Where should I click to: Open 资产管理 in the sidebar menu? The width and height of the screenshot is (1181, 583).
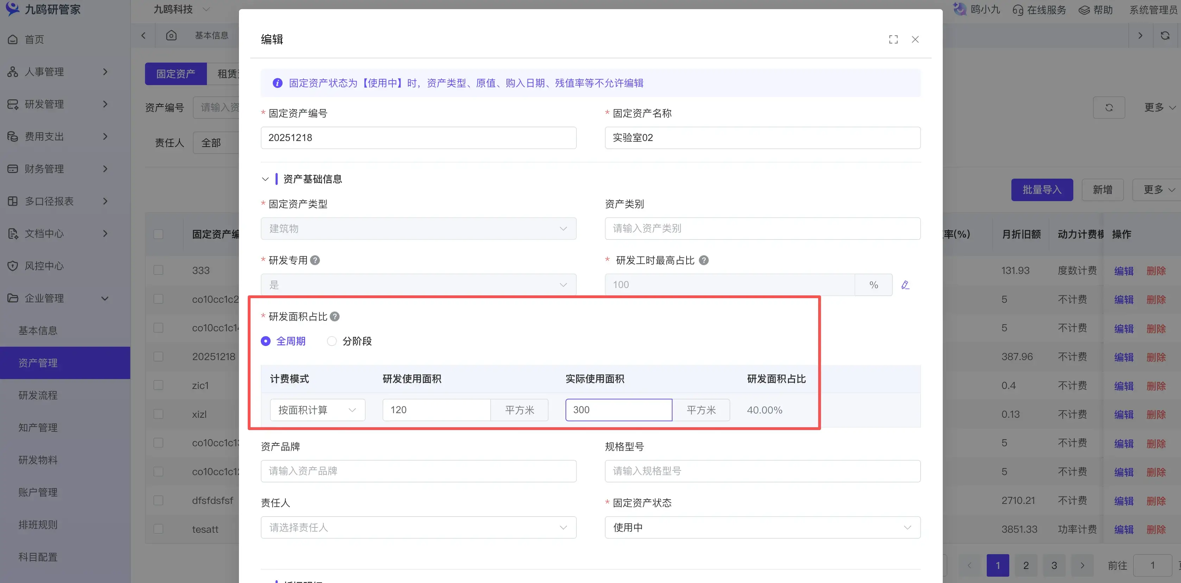tap(37, 363)
